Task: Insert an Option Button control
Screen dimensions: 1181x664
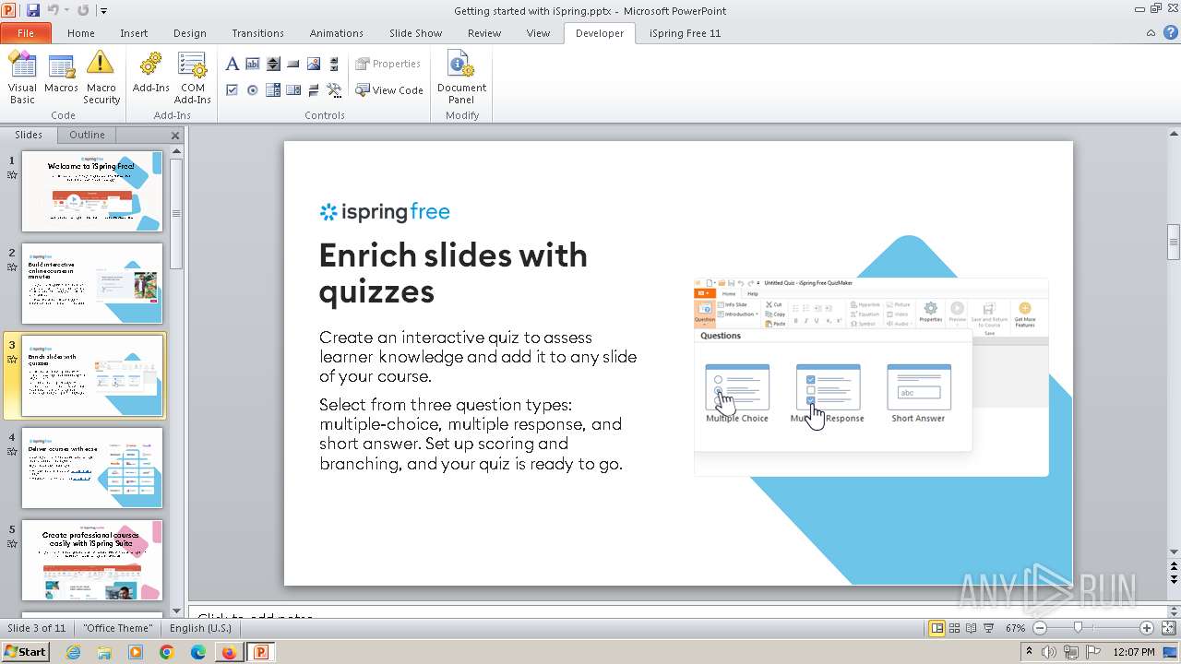Action: [253, 89]
